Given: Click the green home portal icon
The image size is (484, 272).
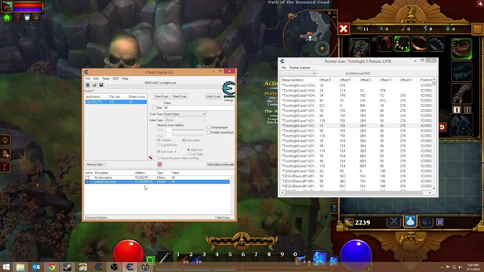Looking at the screenshot, I should click(7, 18).
